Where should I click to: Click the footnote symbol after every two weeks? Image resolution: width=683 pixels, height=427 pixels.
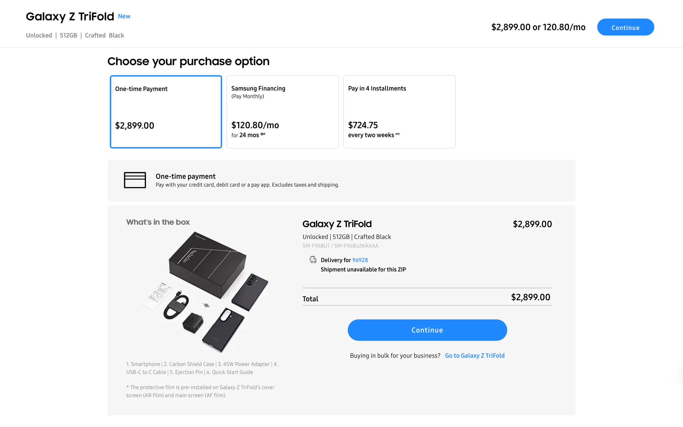coord(398,135)
